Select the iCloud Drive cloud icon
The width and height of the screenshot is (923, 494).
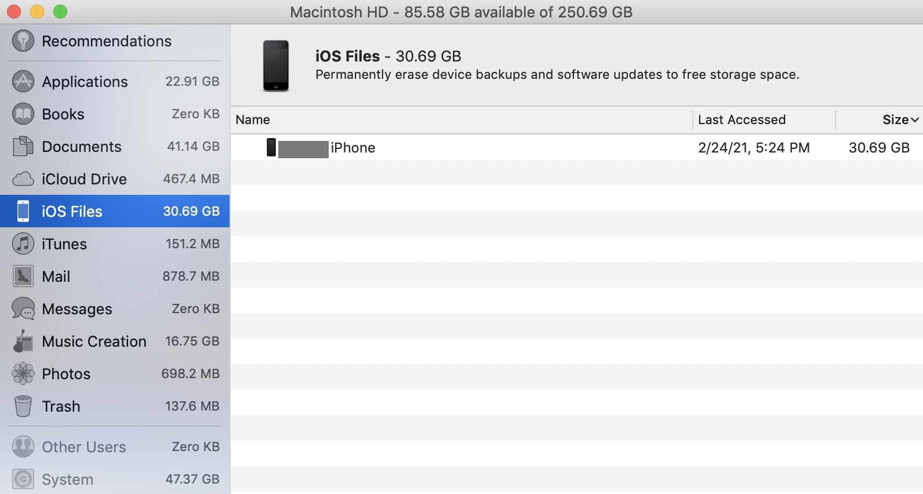click(x=23, y=179)
